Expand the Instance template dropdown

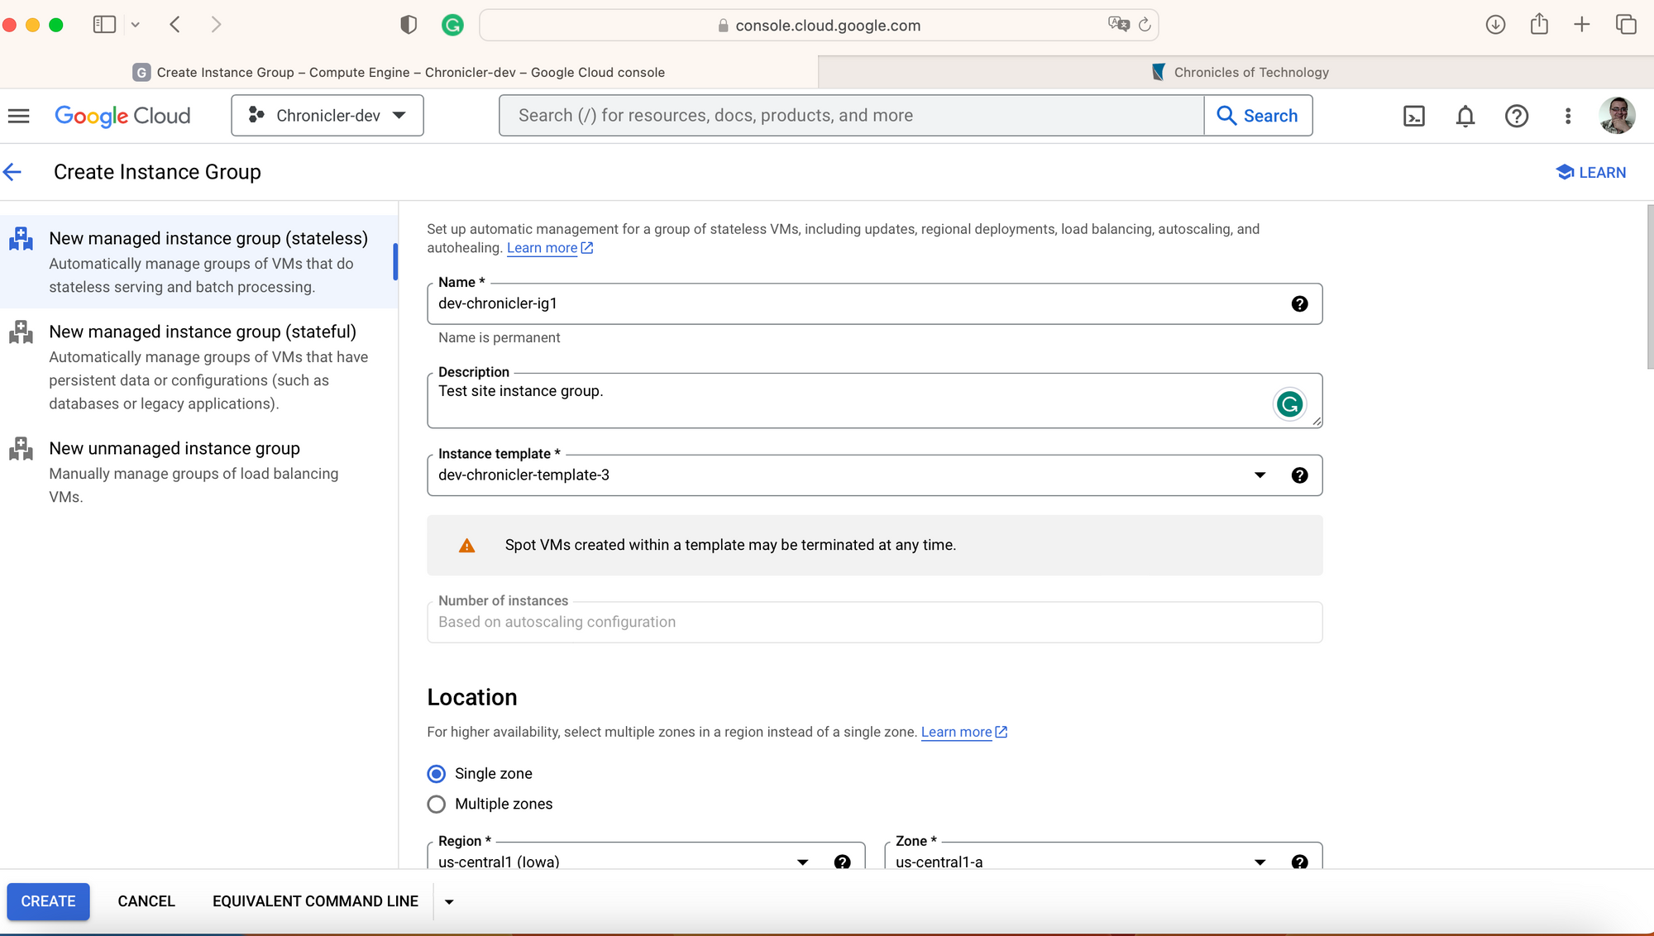[1260, 475]
